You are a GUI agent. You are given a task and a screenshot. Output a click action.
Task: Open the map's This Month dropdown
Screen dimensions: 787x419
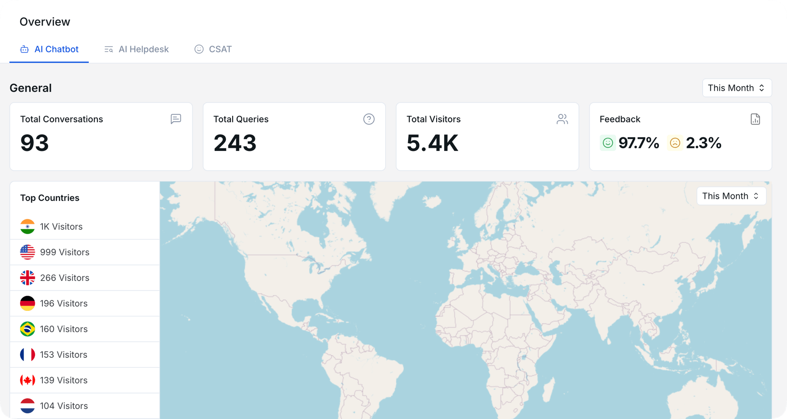click(x=731, y=196)
